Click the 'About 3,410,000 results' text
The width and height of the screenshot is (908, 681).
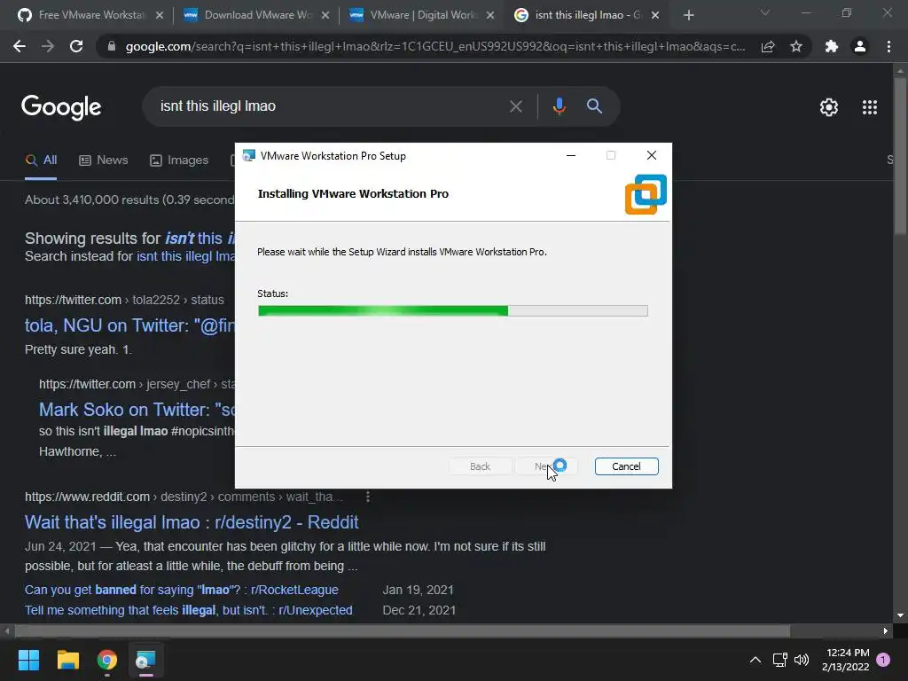(129, 200)
